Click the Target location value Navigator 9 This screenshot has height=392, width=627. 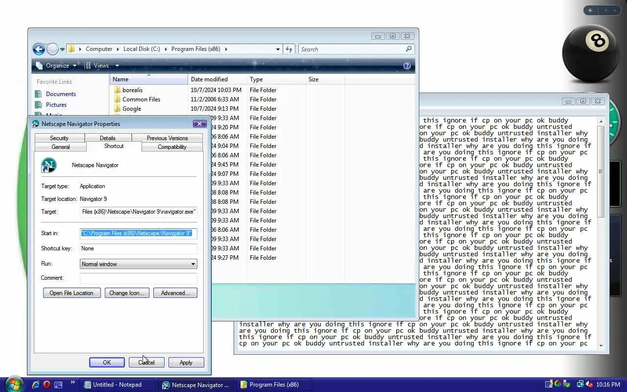point(93,199)
